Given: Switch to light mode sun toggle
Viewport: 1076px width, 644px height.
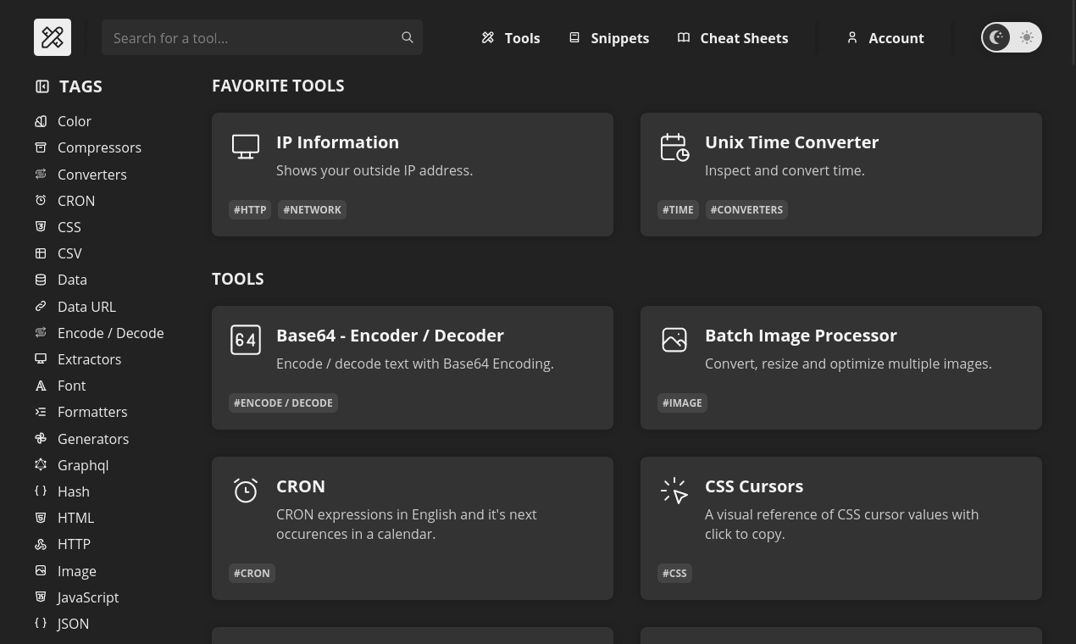Looking at the screenshot, I should [1027, 37].
